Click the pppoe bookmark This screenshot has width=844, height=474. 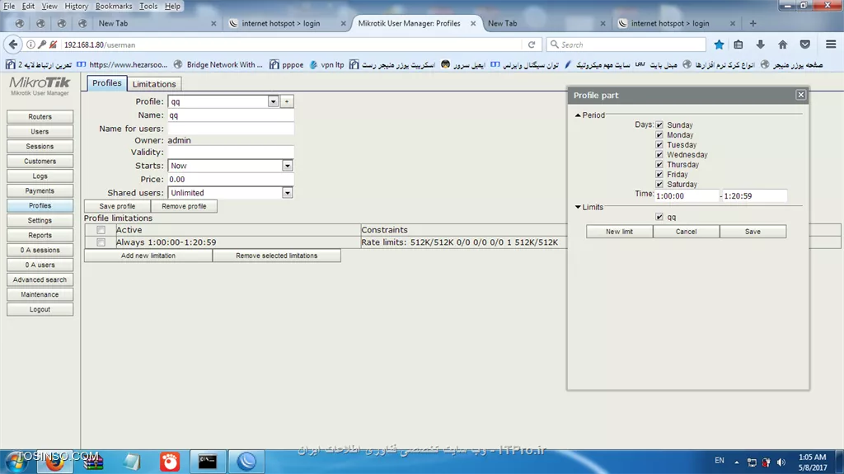tap(286, 64)
